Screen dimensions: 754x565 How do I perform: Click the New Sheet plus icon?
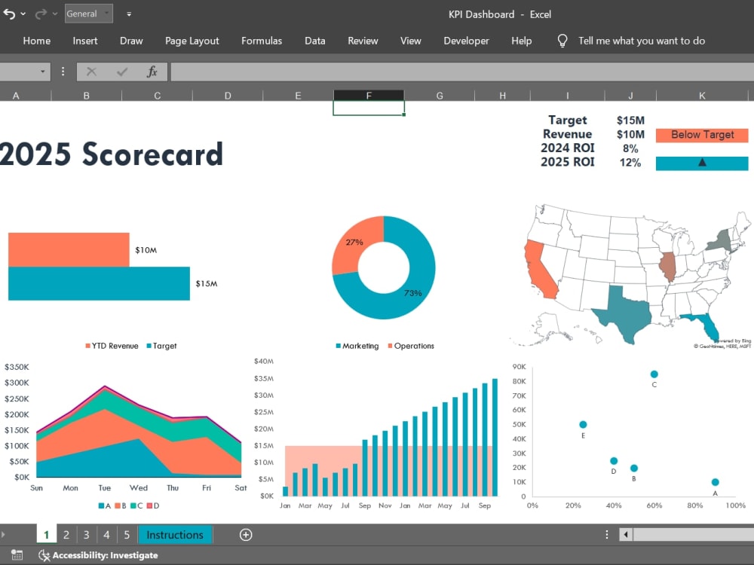point(246,535)
